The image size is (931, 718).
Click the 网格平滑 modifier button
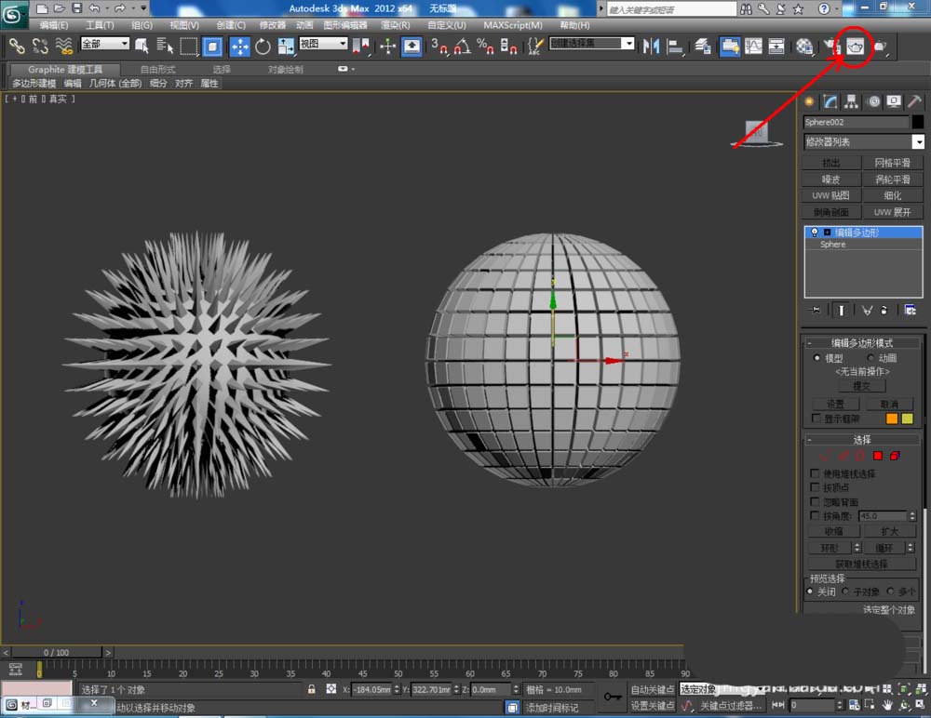point(892,163)
